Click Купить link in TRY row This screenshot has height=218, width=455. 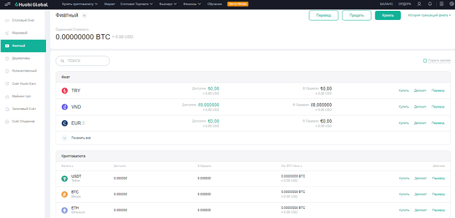(404, 91)
